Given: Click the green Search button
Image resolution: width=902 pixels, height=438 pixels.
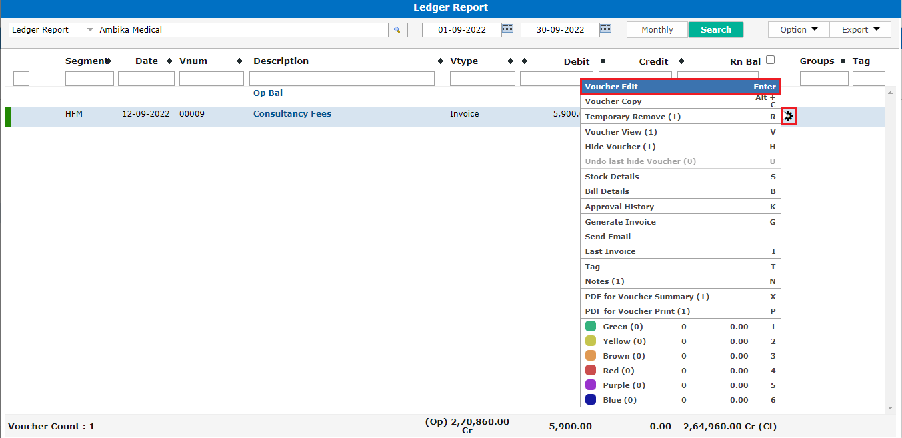Looking at the screenshot, I should [x=715, y=29].
